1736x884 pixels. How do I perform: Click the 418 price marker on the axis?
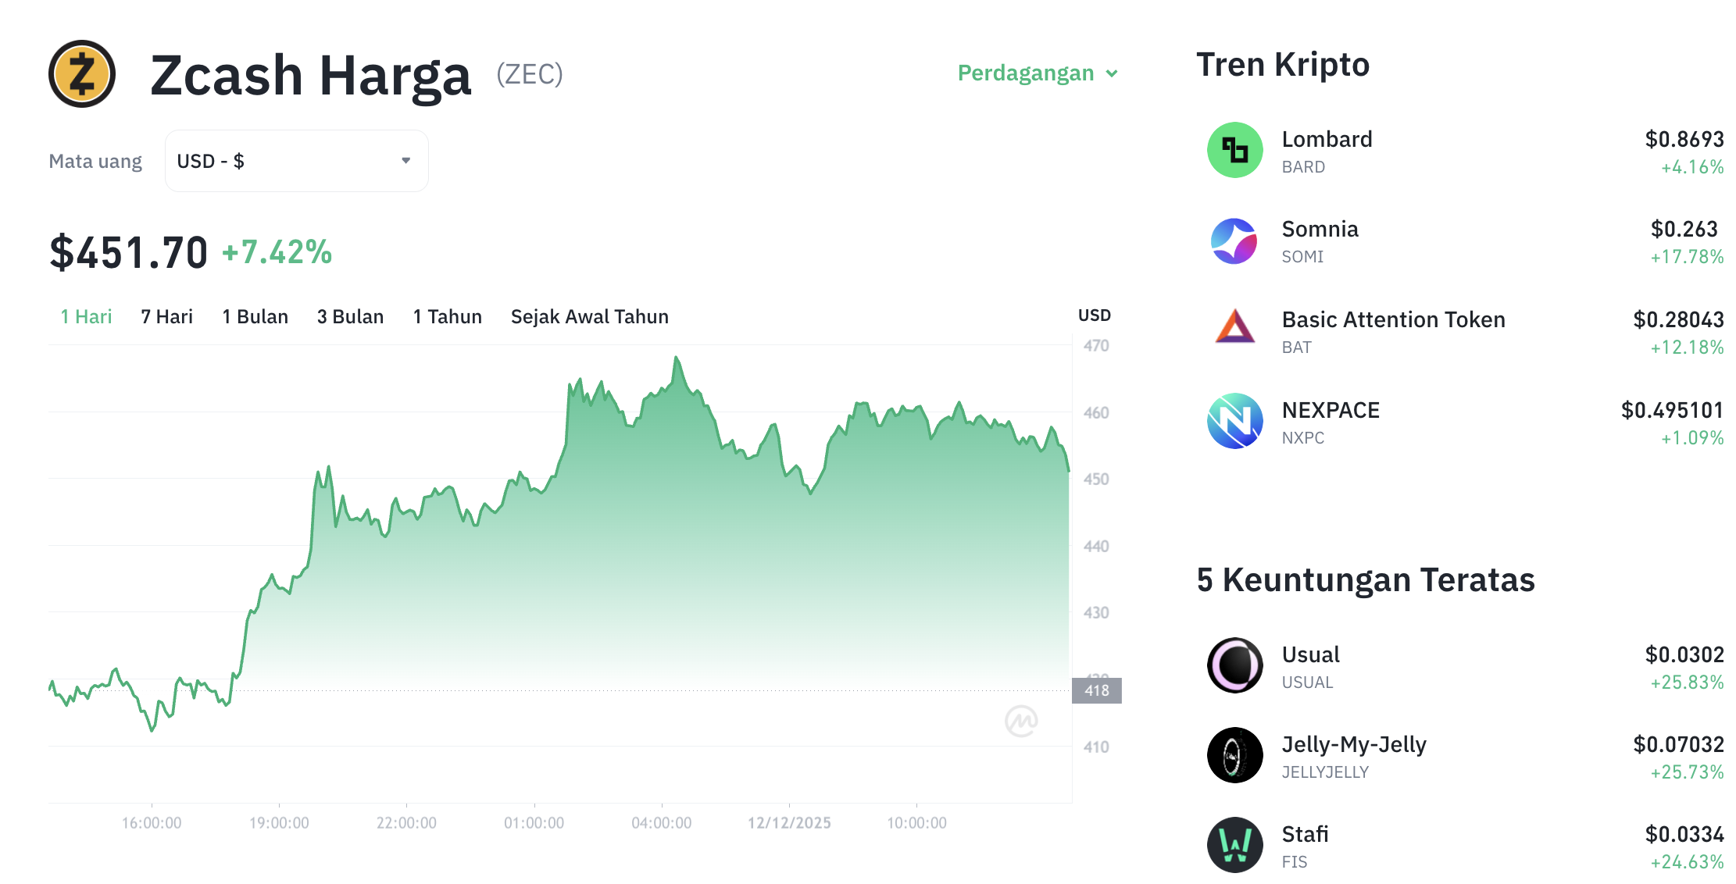(1097, 690)
